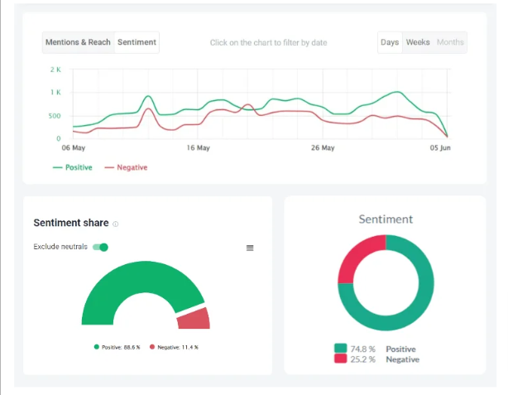Click red Negative segment of gauge chart
Image resolution: width=508 pixels, height=395 pixels.
[x=195, y=318]
